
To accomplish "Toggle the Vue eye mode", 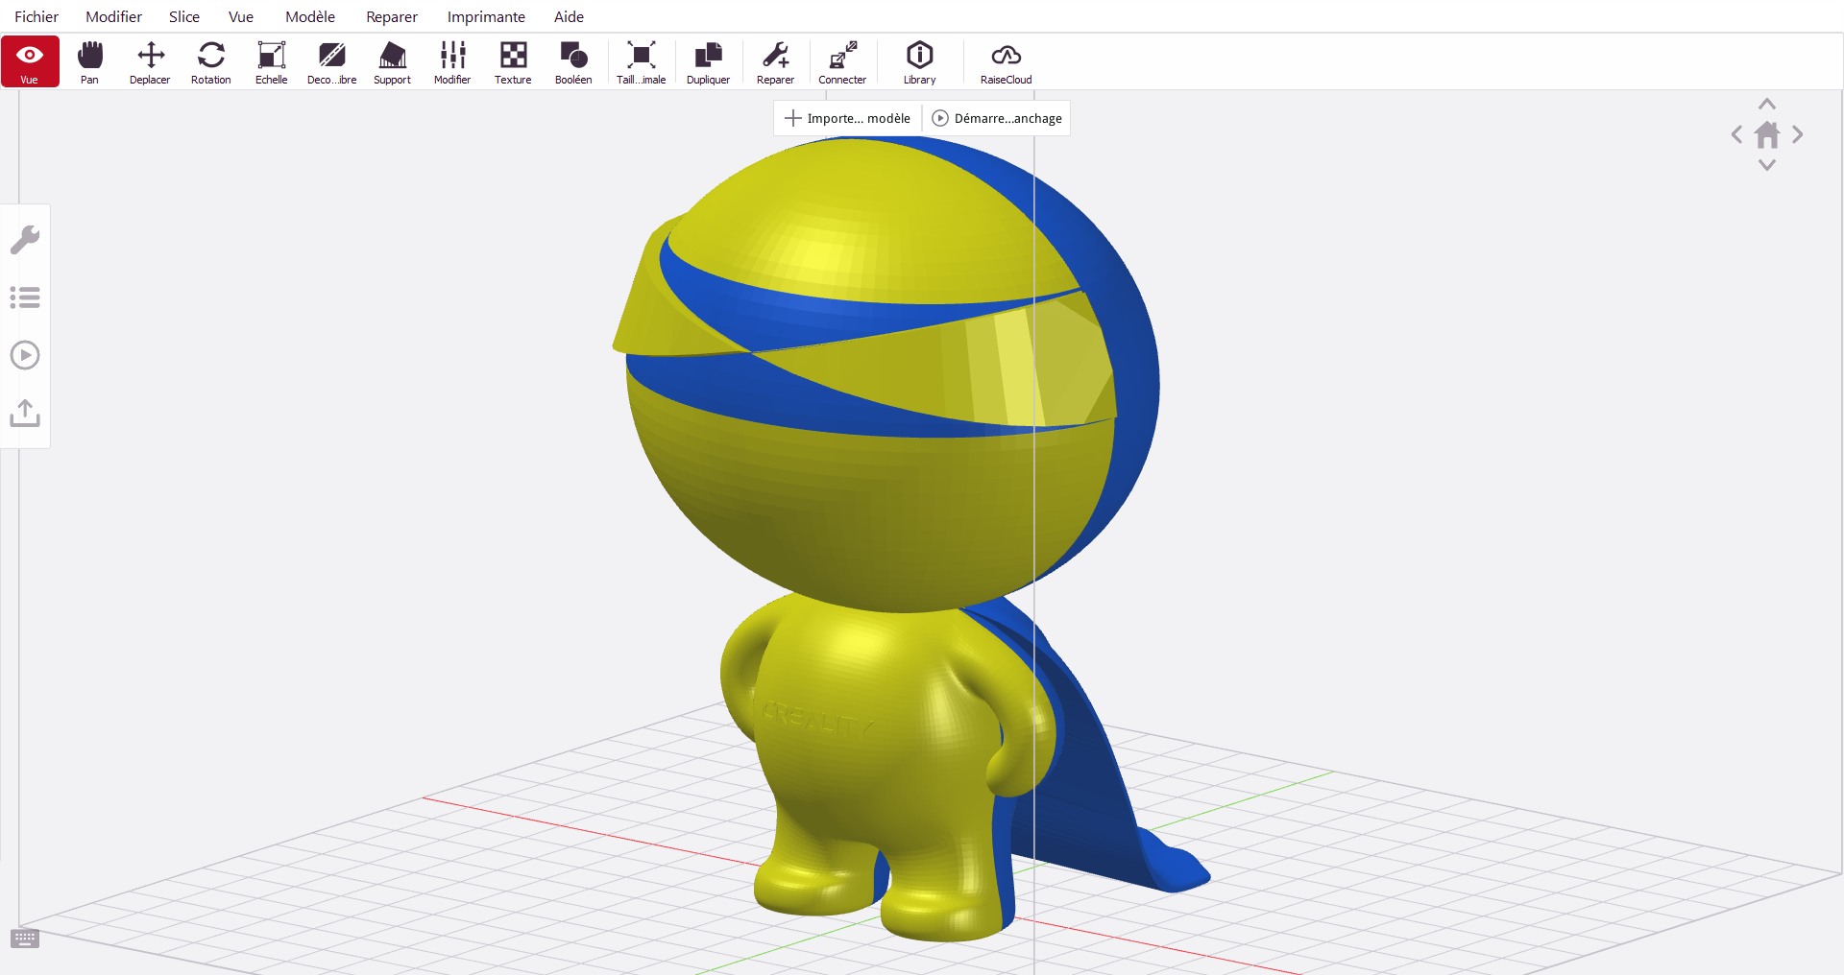I will pos(30,61).
